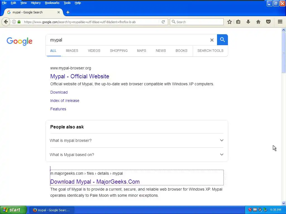This screenshot has height=214, width=286.
Task: Open the Tools menu
Action: pyautogui.click(x=67, y=3)
